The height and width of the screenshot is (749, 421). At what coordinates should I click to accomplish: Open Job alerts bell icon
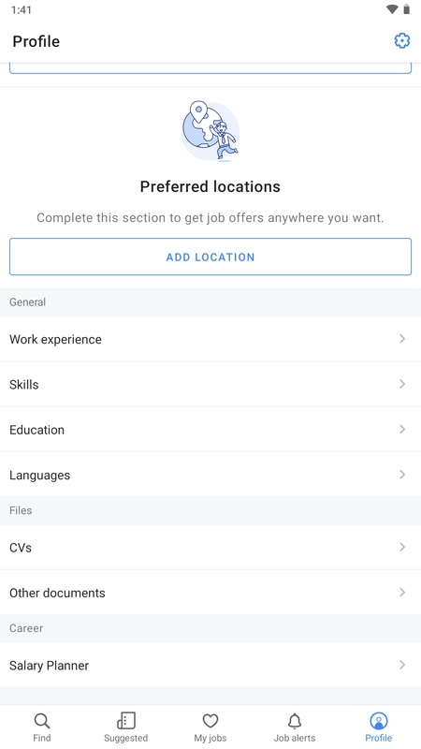pos(295,721)
